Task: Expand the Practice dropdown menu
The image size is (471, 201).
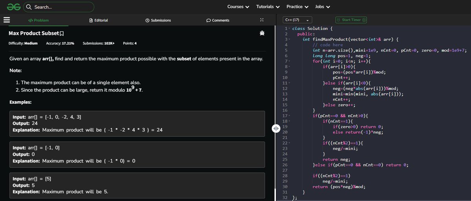Action: 298,7
